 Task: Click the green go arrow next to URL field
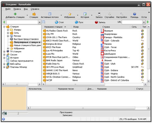coord(148,22)
